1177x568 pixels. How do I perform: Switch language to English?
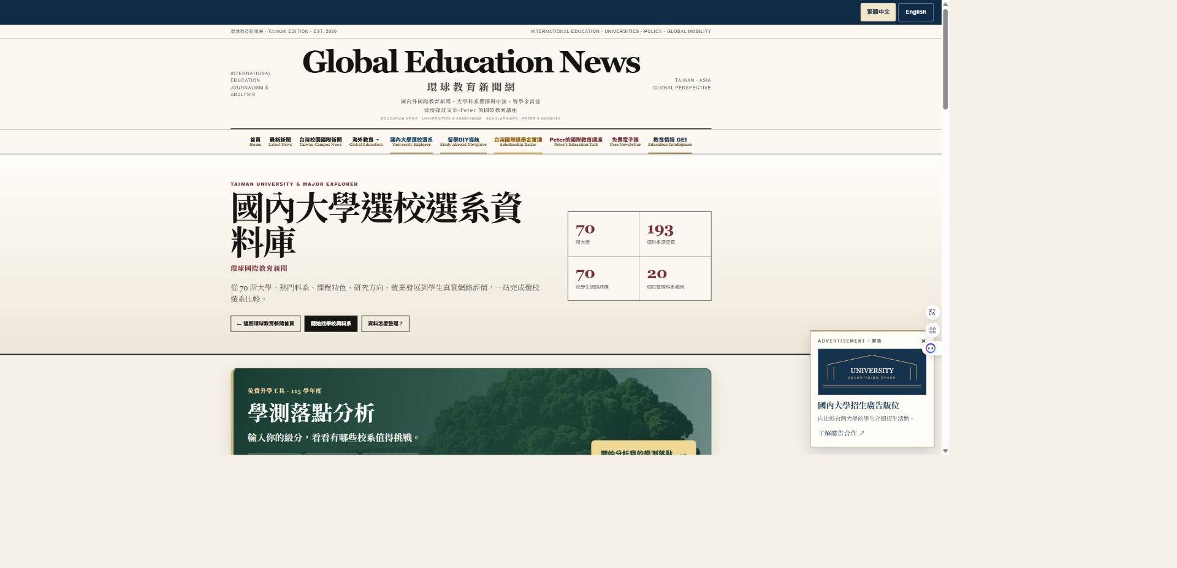[916, 12]
